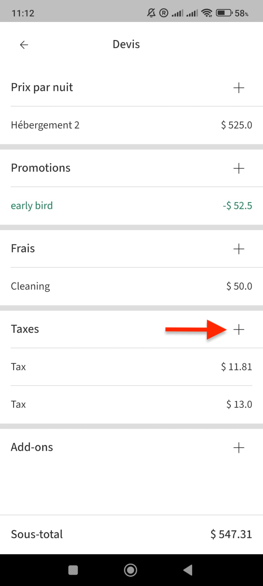Tap the Prix par nuit section header
The height and width of the screenshot is (586, 263).
click(42, 88)
